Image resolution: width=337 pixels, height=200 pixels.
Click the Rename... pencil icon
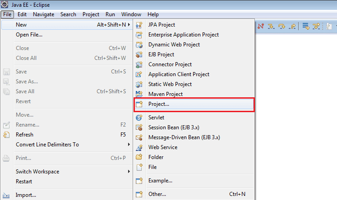[6, 125]
